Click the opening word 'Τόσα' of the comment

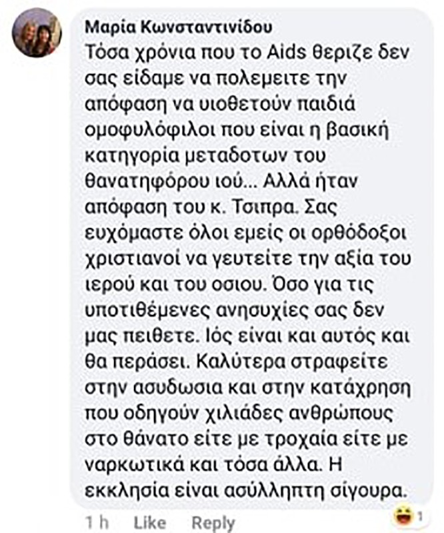coord(106,52)
